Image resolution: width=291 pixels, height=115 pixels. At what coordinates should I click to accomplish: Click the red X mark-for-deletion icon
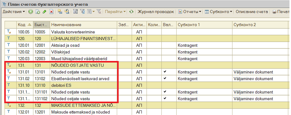pos(51,12)
